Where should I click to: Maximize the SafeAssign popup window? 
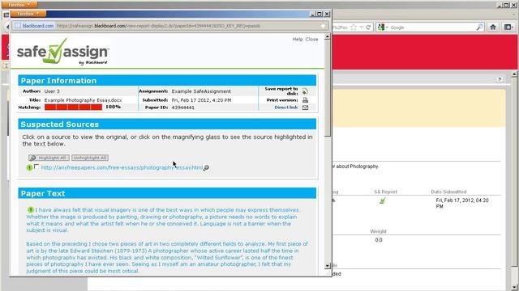pyautogui.click(x=320, y=14)
